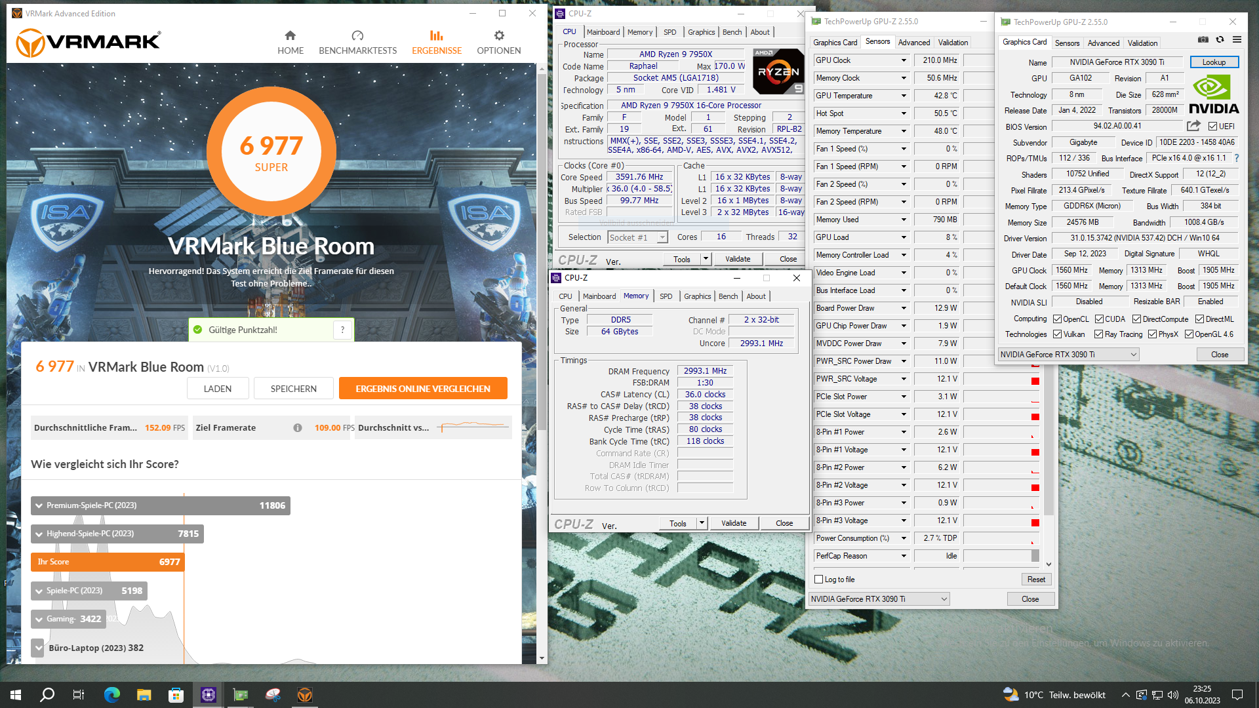Switch to Bench tab in top CPU-Z
1259x708 pixels.
pyautogui.click(x=732, y=32)
